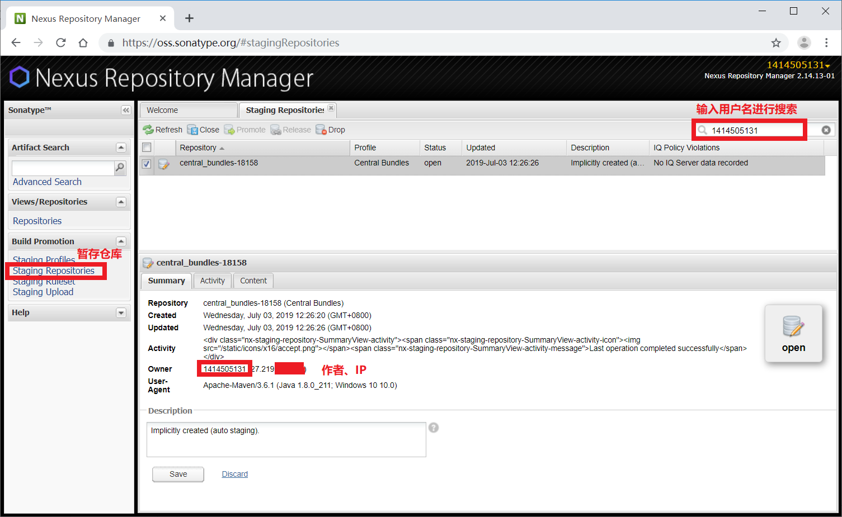Image resolution: width=842 pixels, height=517 pixels.
Task: Uncheck the central_bundles-18158 row checkbox
Action: pos(147,164)
